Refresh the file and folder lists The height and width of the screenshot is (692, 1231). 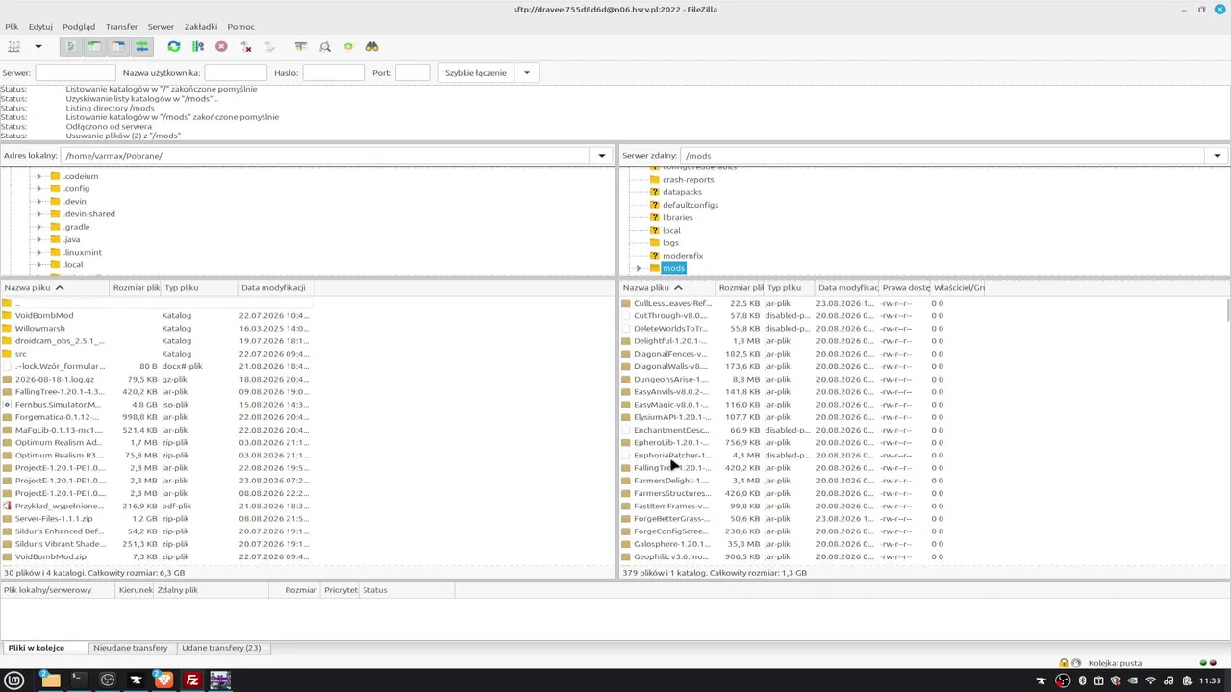tap(173, 46)
